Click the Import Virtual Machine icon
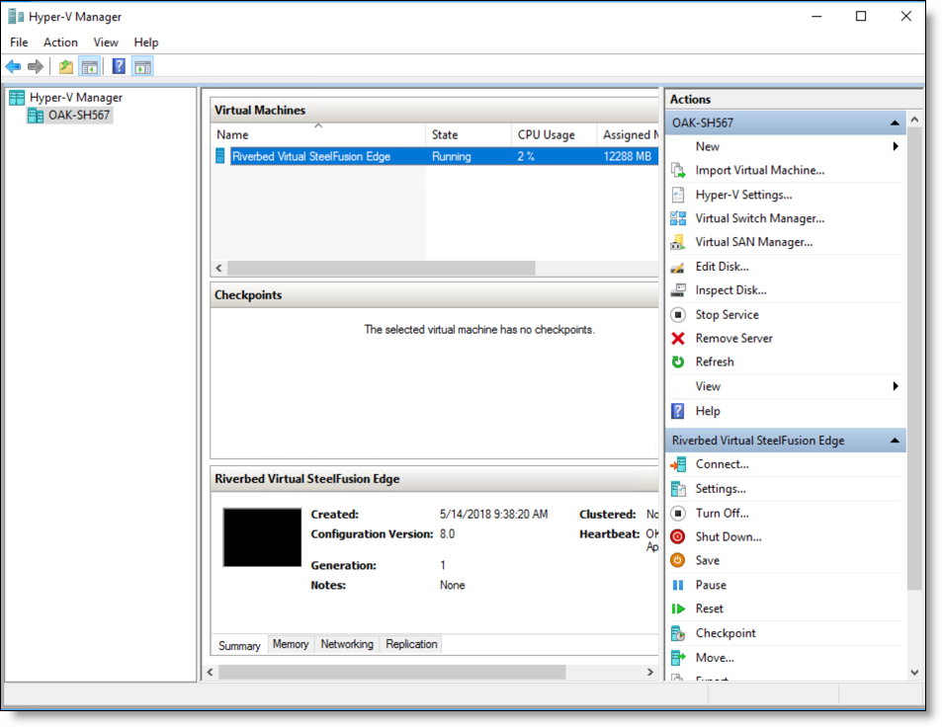The width and height of the screenshot is (942, 727). pos(678,171)
